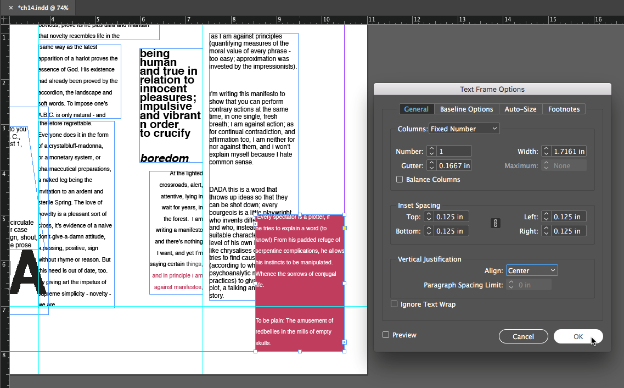Image resolution: width=624 pixels, height=388 pixels.
Task: Switch to the Baseline Options tab
Action: [466, 109]
